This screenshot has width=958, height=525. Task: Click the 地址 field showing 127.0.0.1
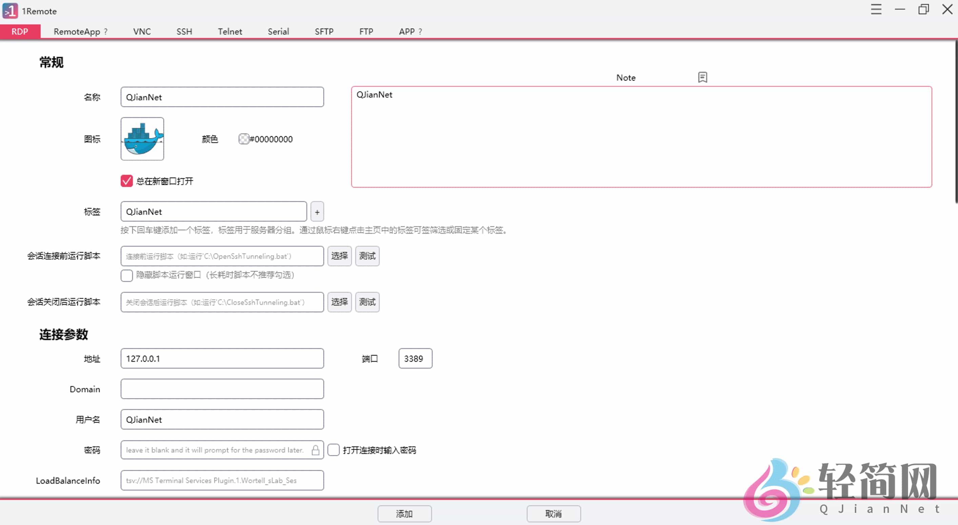[x=222, y=358]
